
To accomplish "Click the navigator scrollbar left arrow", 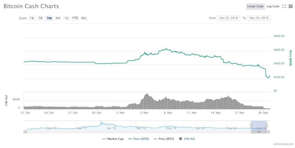I will (25, 132).
